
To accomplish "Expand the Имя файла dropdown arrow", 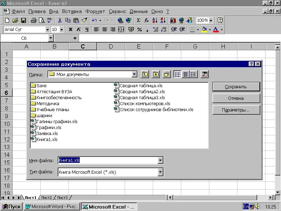I will click(160, 160).
